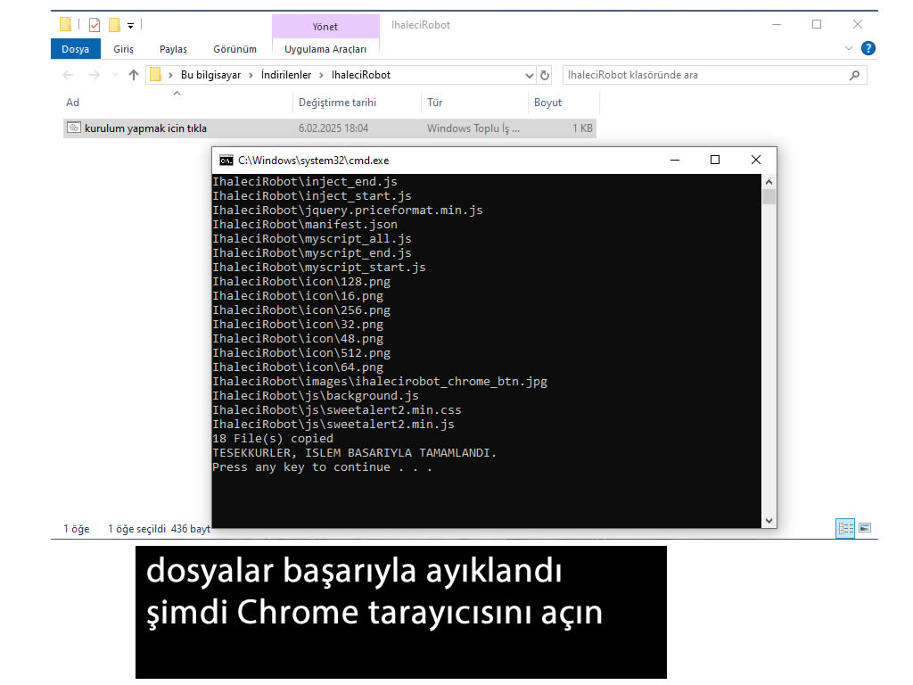The width and height of the screenshot is (913, 685).
Task: Open the address bar history dropdown
Action: tap(530, 75)
